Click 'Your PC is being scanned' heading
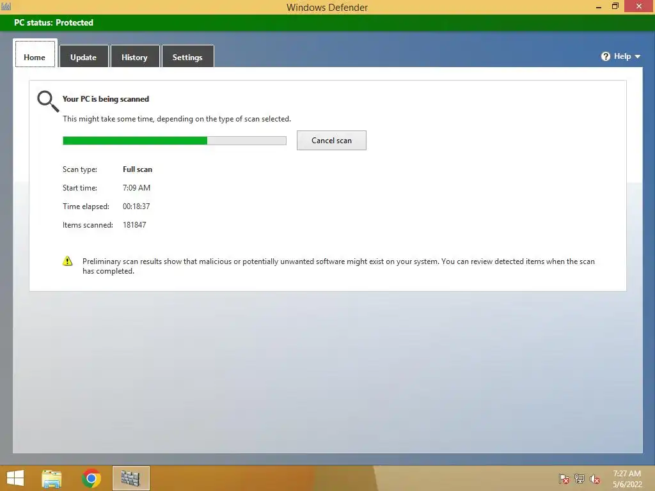Screen dimensions: 655x491 coord(106,99)
